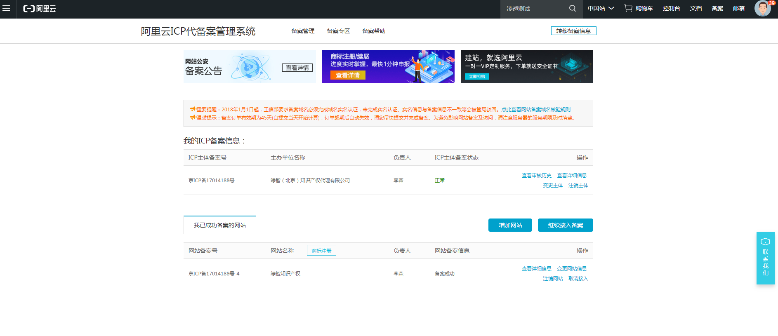This screenshot has height=336, width=778.
Task: Click the 京ICP备17014188号-4 cell
Action: [214, 274]
